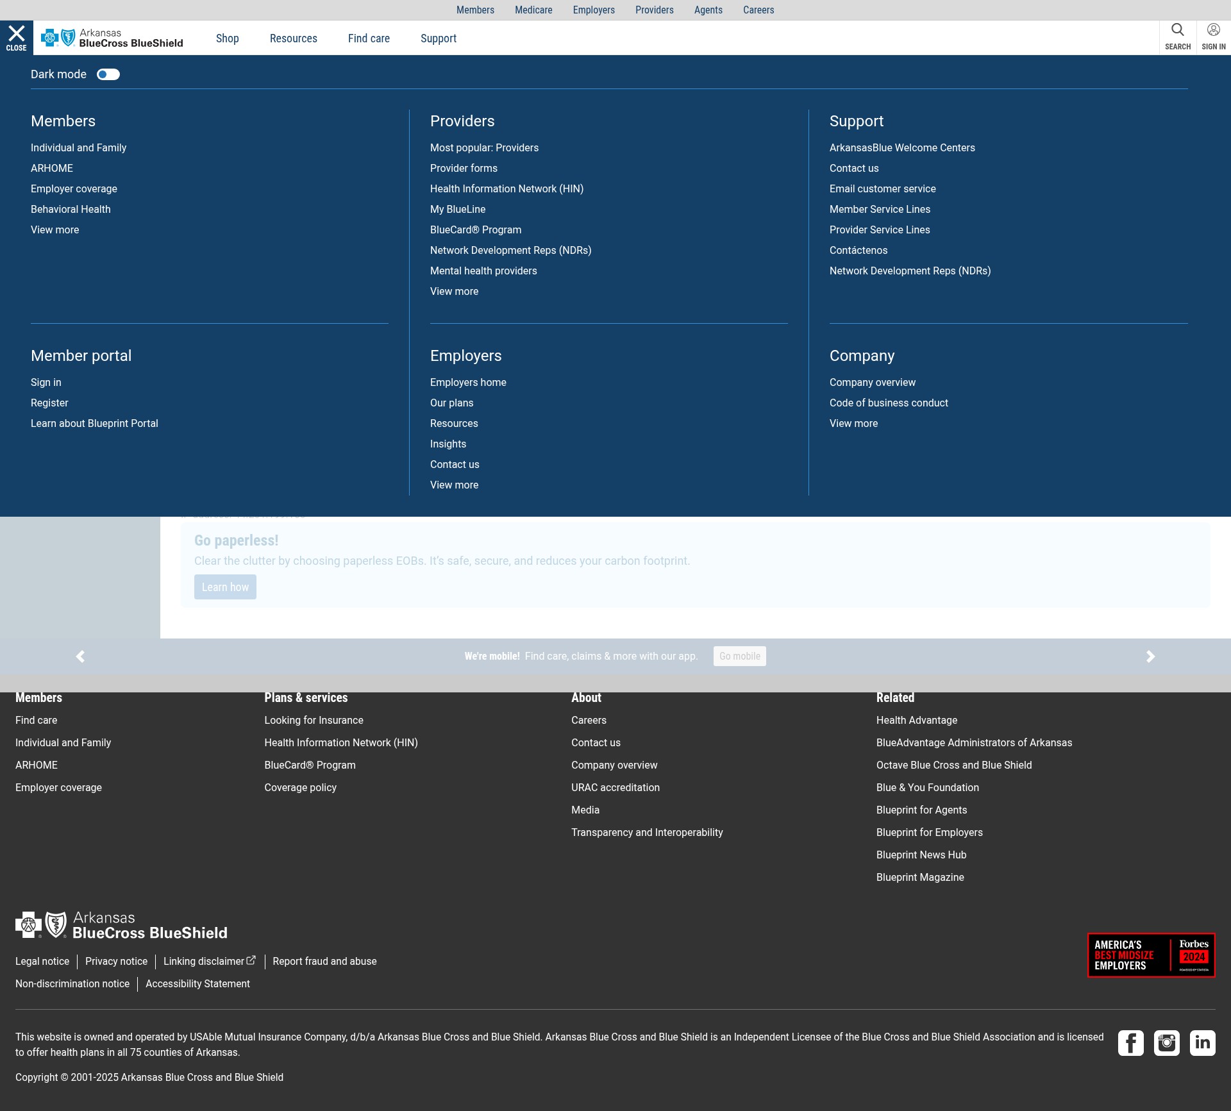1231x1111 pixels.
Task: Open Most popular: Providers link
Action: point(484,148)
